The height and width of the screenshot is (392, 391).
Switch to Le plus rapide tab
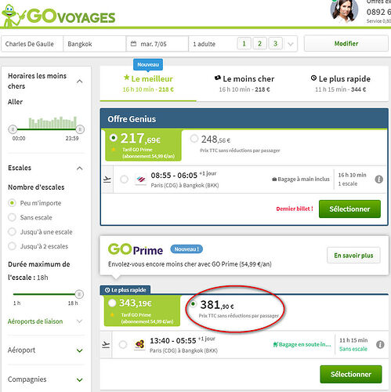pos(341,84)
